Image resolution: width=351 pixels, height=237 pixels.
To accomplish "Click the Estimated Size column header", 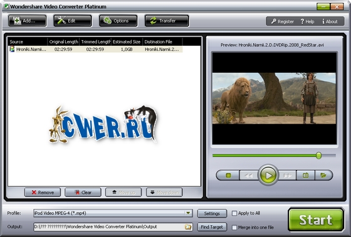I will (x=127, y=42).
